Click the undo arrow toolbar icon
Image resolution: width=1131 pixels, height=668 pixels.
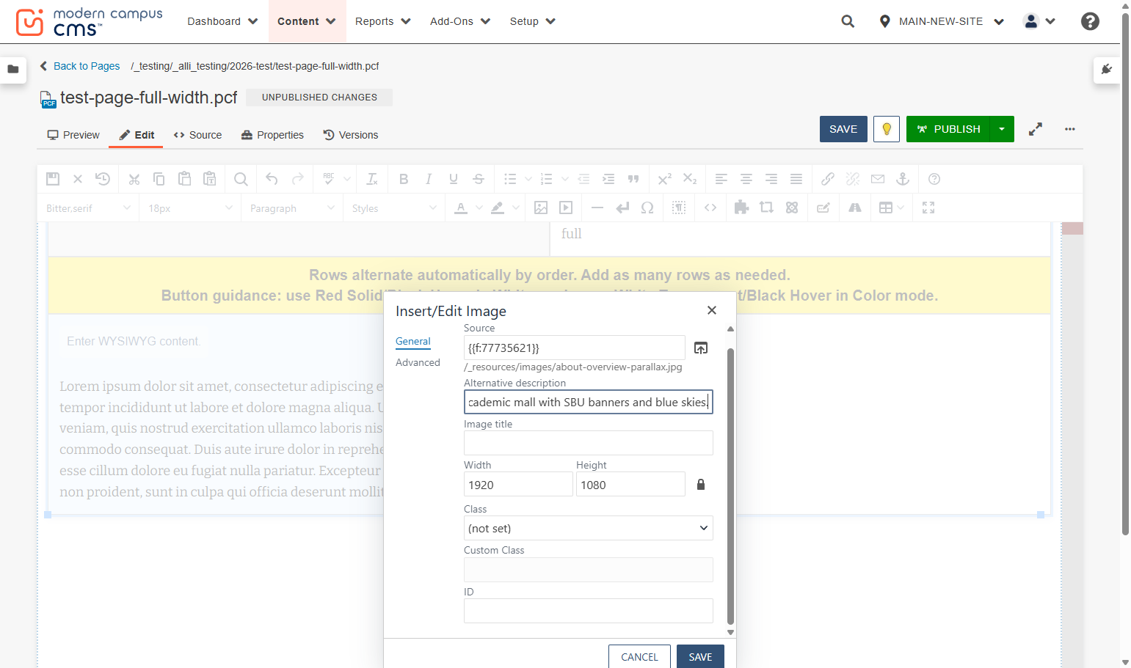tap(272, 179)
